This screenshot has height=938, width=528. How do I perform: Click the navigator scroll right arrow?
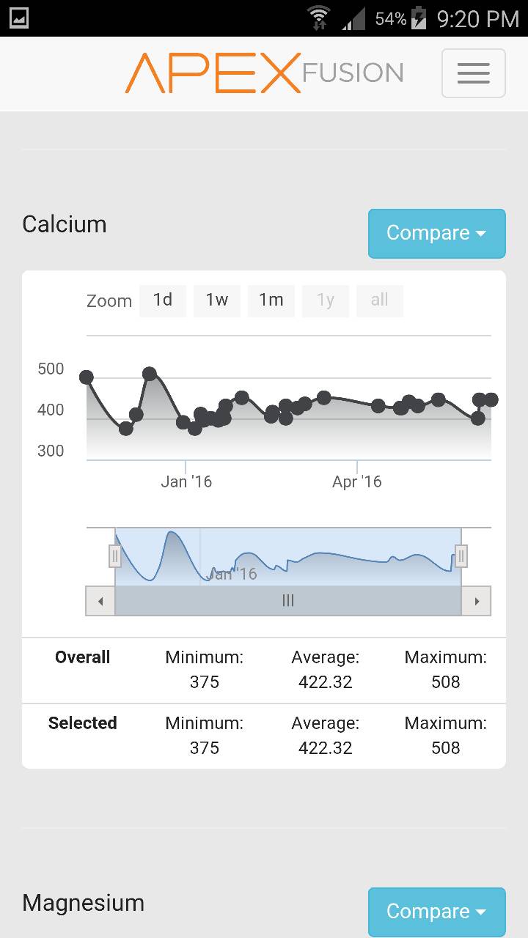click(477, 601)
